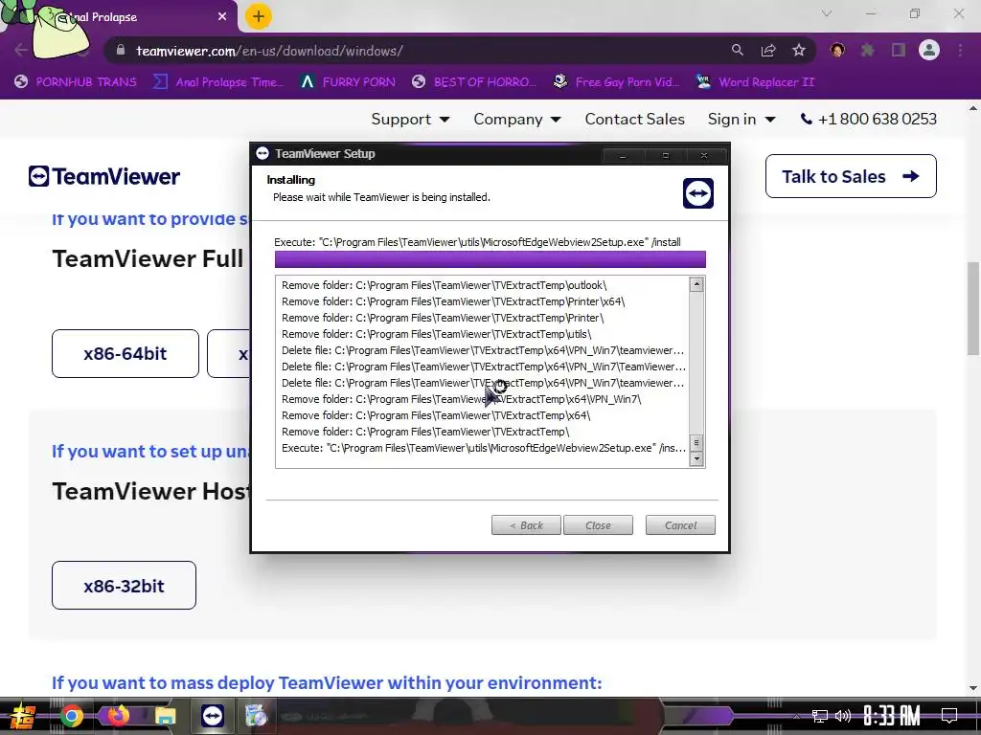Click the log list scroll down arrow
Screen dimensions: 981x735
[696, 458]
